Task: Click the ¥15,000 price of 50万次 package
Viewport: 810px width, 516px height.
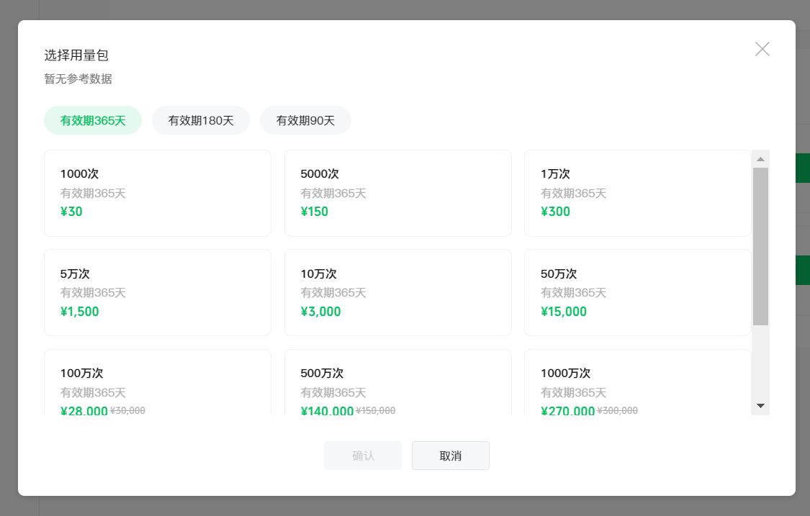Action: pos(564,312)
